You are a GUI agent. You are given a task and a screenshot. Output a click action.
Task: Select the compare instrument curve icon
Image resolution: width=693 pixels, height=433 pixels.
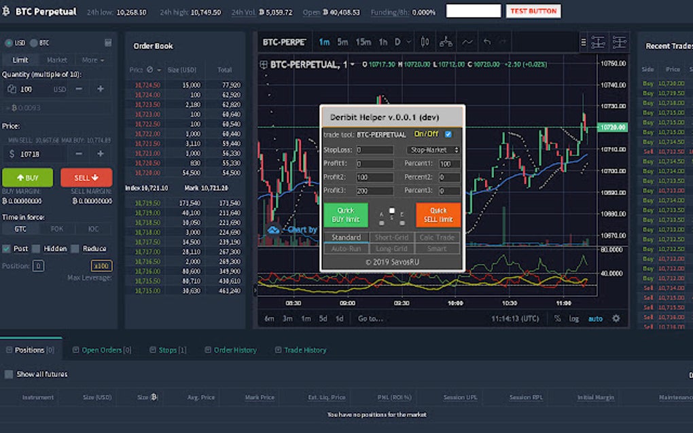(467, 41)
